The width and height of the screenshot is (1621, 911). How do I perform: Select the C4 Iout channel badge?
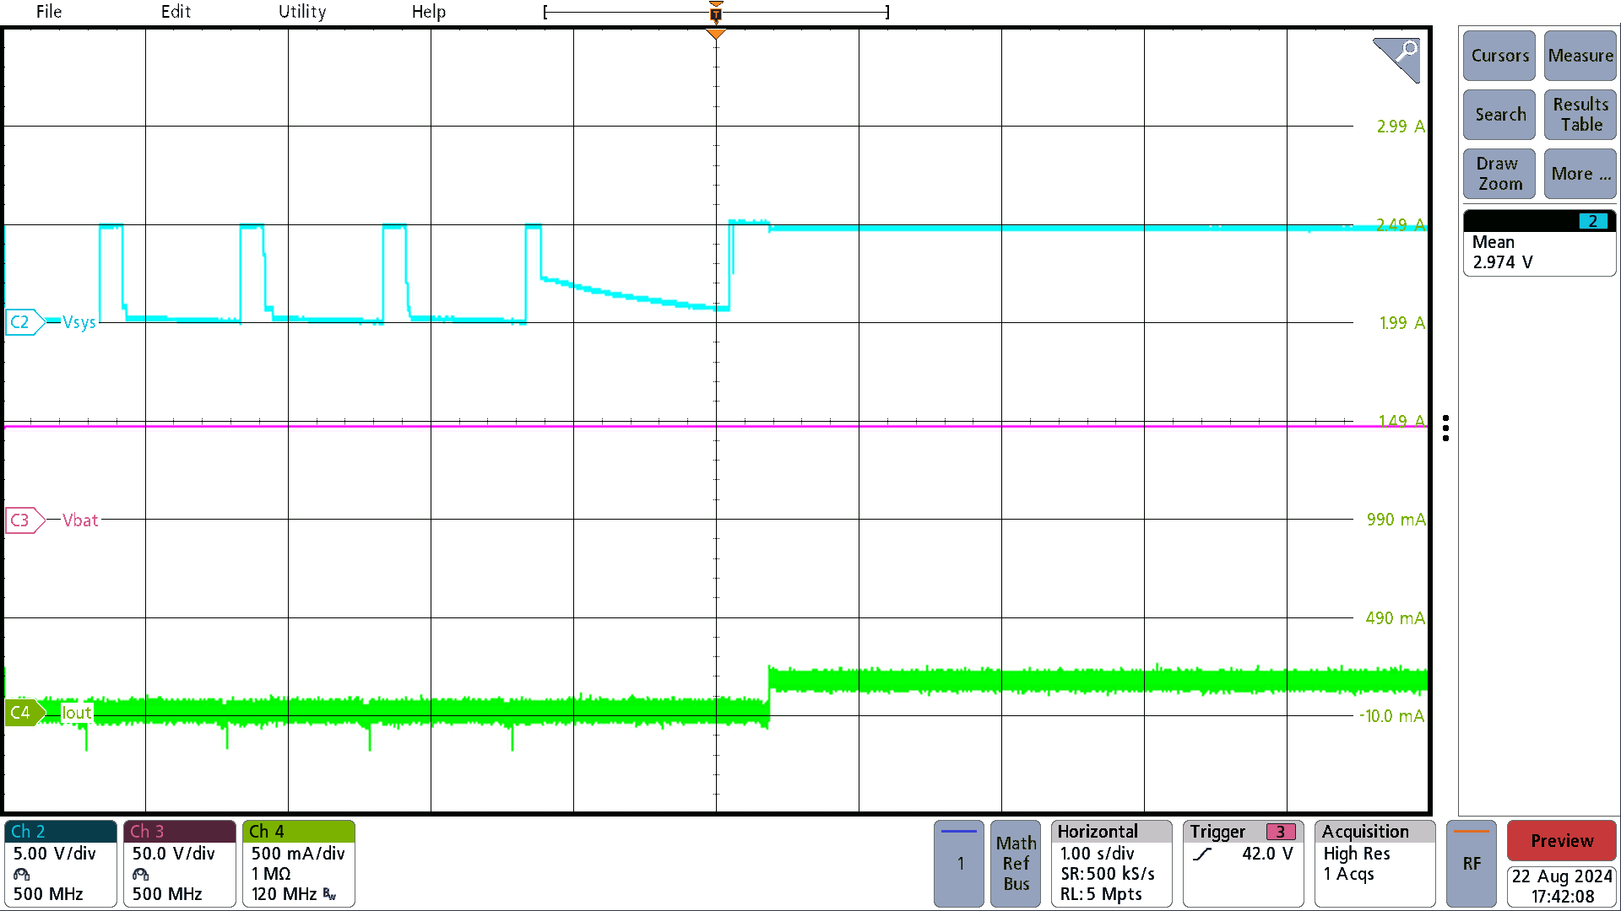click(24, 713)
